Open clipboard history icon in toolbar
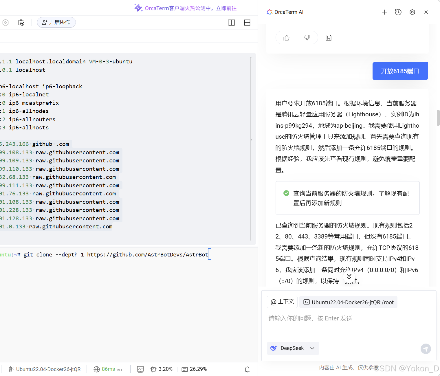The width and height of the screenshot is (440, 376). pos(21,23)
